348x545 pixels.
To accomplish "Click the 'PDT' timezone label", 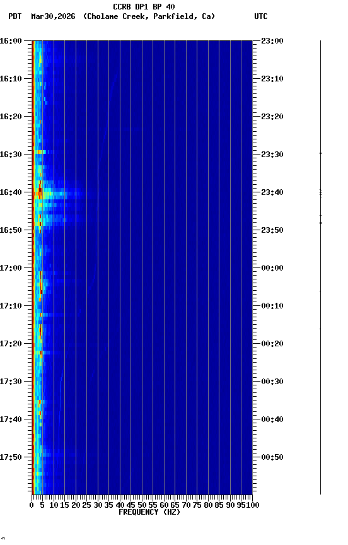I will click(x=15, y=16).
